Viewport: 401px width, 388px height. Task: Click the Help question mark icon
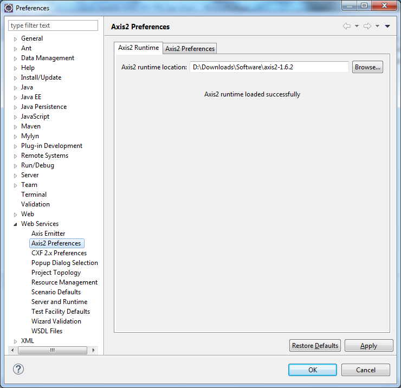(18, 369)
